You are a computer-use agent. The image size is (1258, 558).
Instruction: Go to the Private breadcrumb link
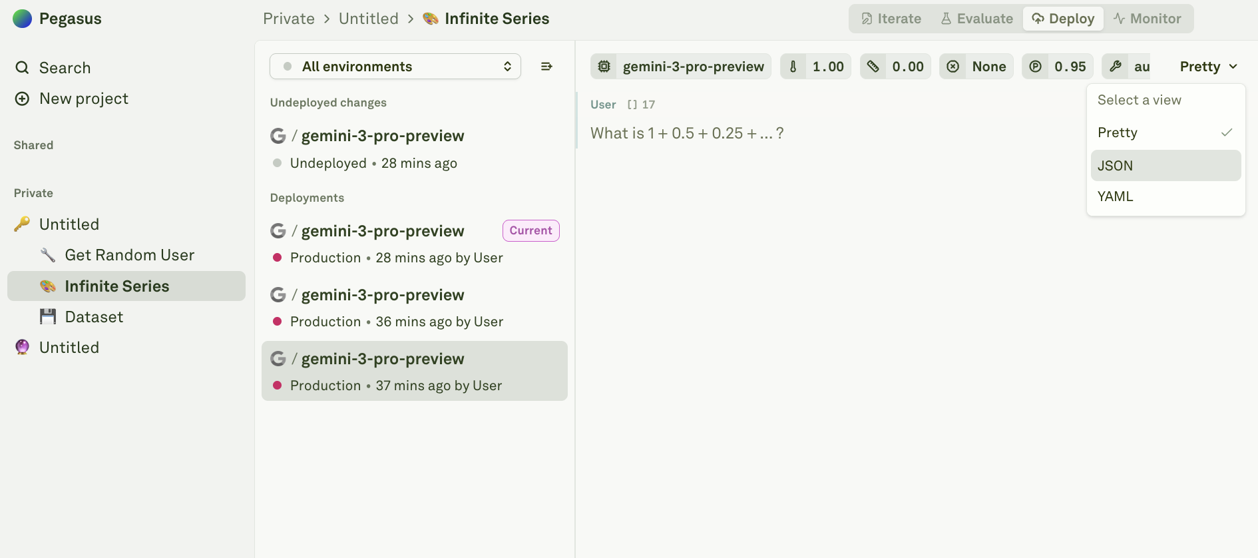[289, 19]
